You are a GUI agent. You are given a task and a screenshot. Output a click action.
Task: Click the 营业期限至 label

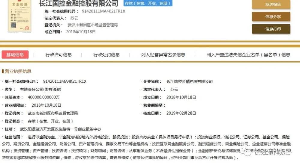pyautogui.click(x=154, y=105)
